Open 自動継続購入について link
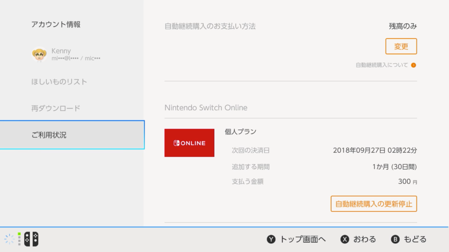The width and height of the screenshot is (449, 252). (382, 65)
